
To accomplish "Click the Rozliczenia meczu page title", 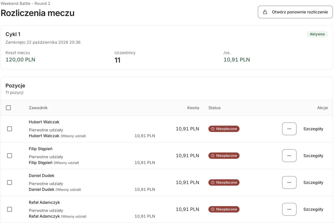I will tap(37, 13).
